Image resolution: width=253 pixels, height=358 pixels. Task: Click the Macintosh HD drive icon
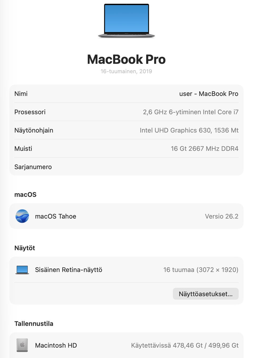coord(22,345)
